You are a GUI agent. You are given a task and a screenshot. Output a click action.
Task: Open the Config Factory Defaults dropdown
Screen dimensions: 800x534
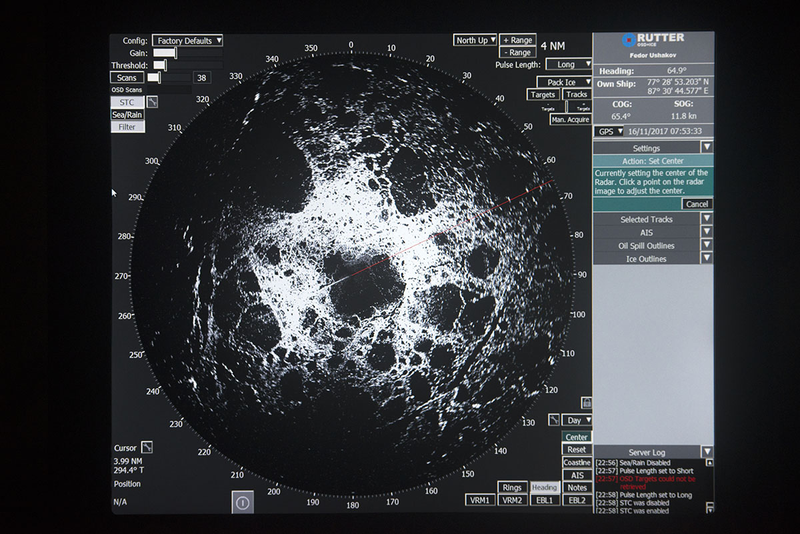pyautogui.click(x=187, y=41)
